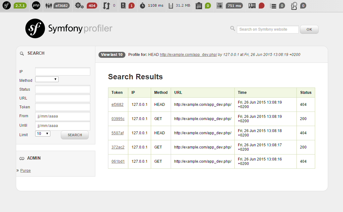
Task: Open token 061bd1 profile
Action: (x=118, y=161)
